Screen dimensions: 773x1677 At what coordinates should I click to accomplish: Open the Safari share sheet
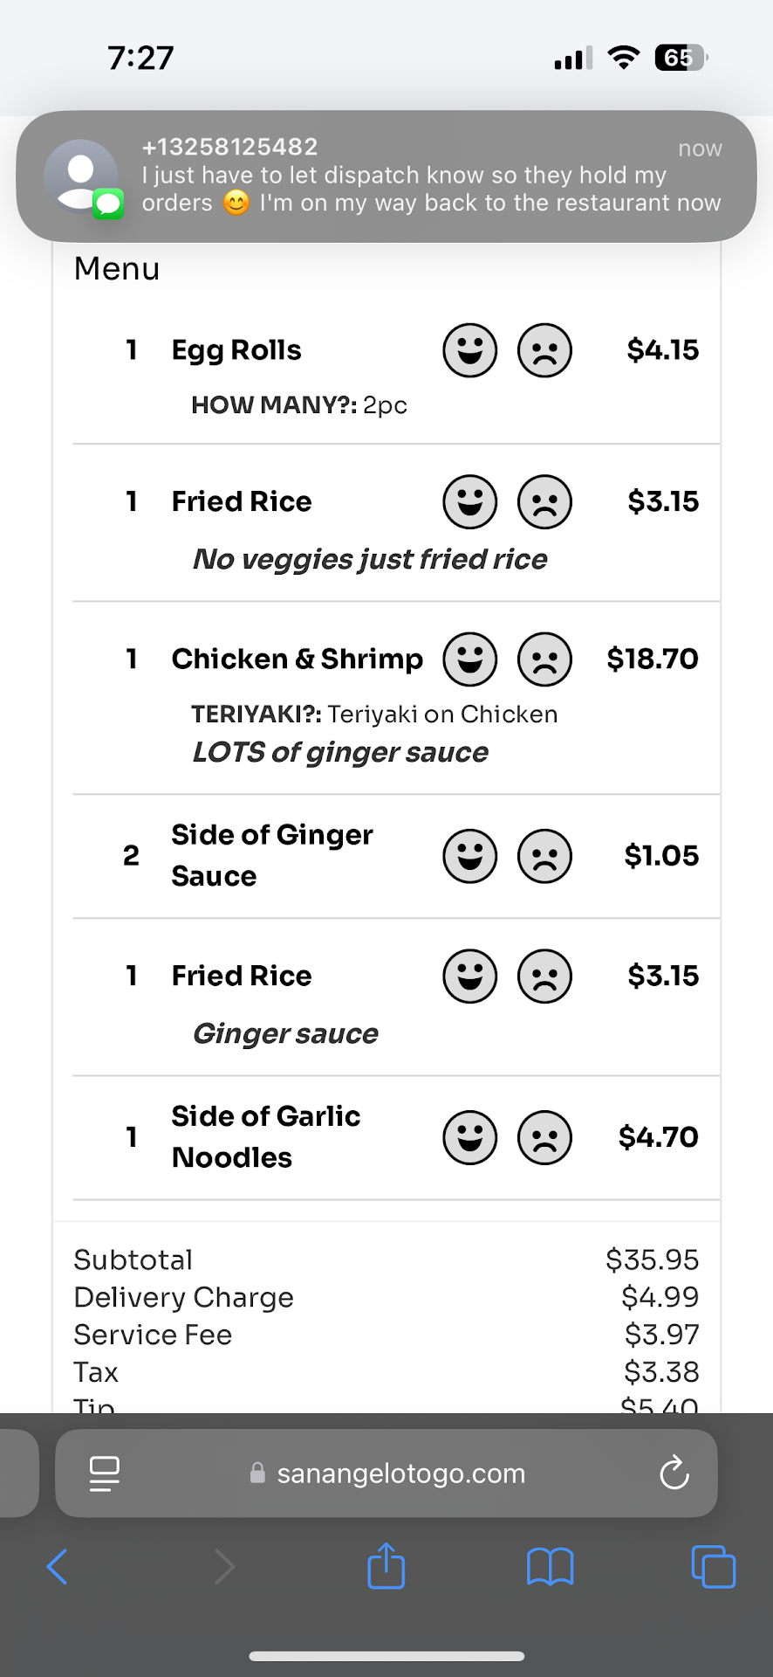386,1565
